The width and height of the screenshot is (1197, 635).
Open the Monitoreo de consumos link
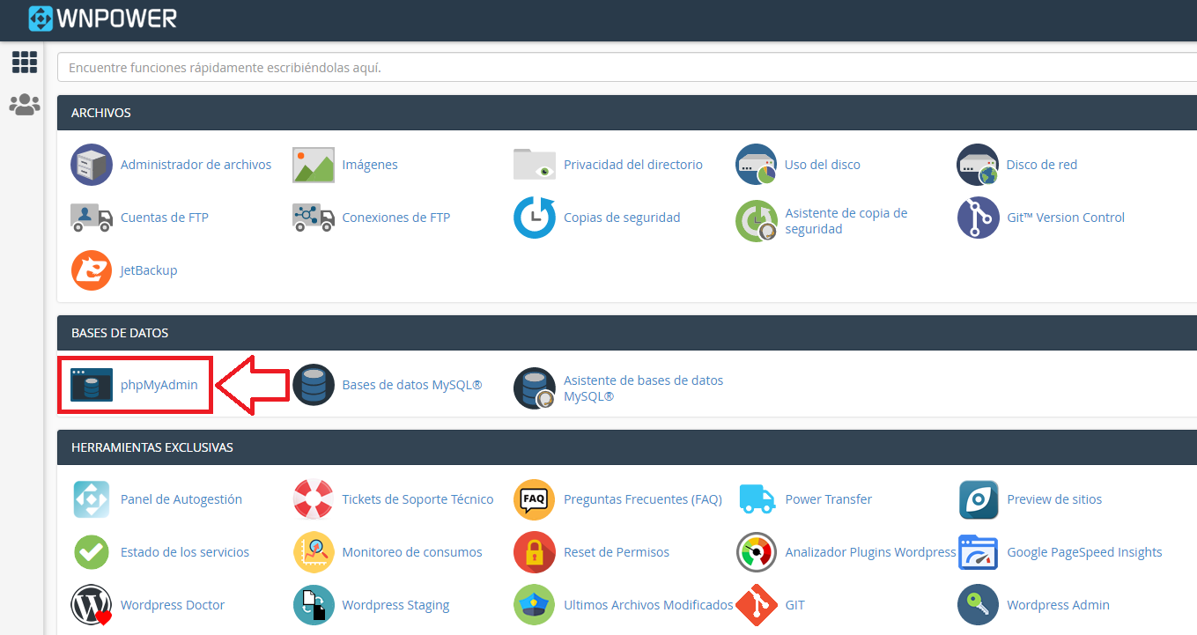tap(412, 552)
